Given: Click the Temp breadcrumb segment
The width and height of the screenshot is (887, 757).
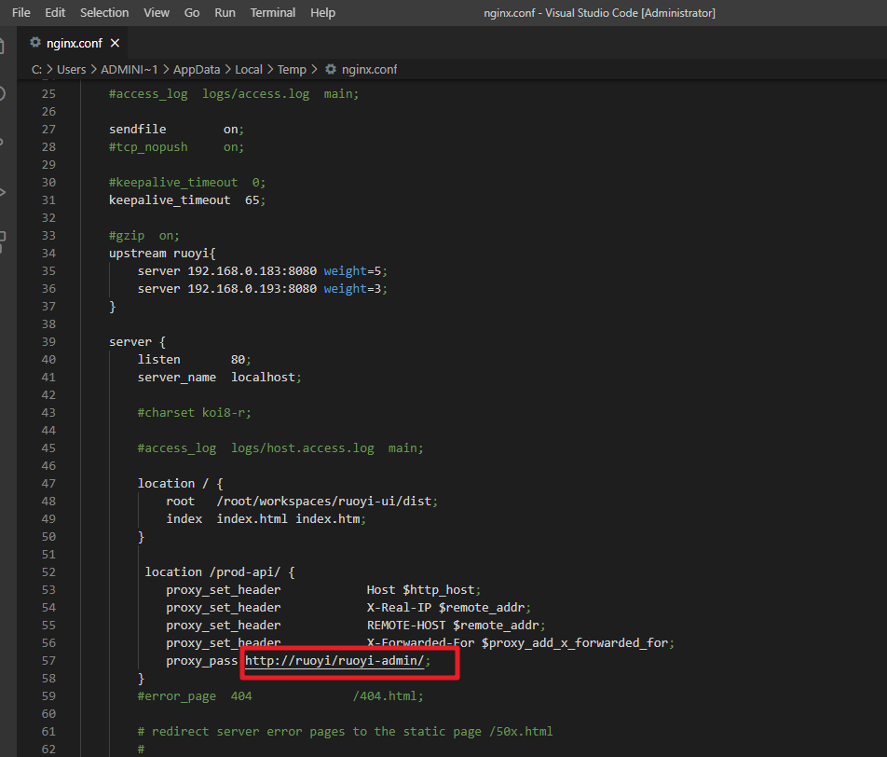Looking at the screenshot, I should [292, 70].
